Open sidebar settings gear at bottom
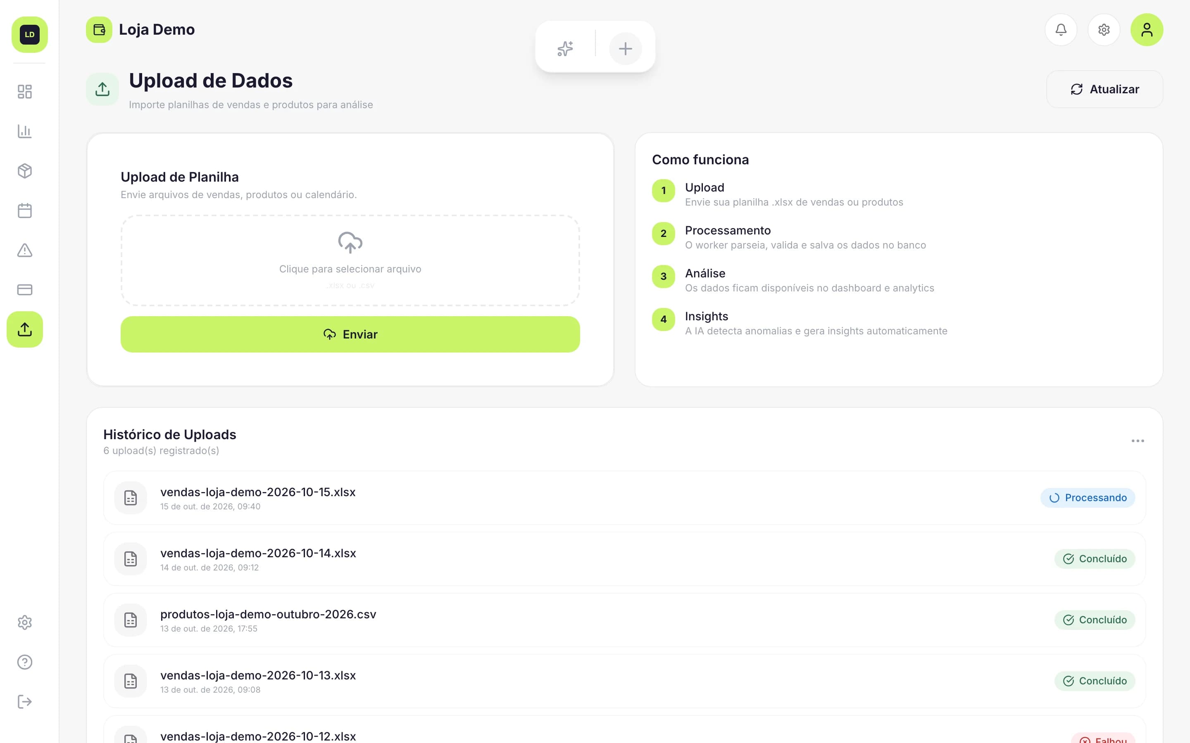 click(x=25, y=622)
